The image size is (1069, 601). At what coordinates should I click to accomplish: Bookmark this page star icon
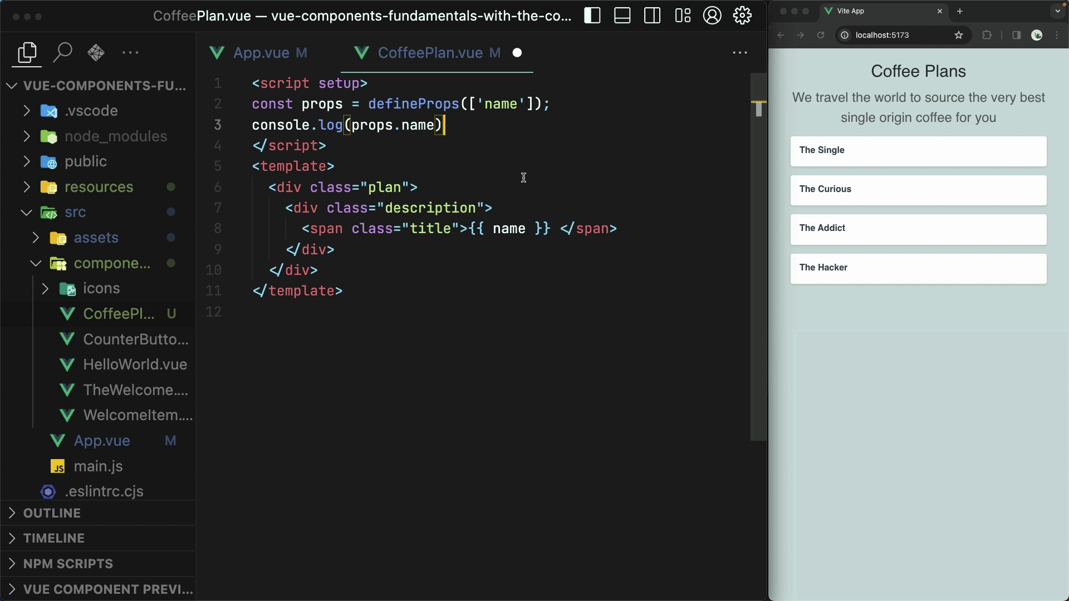click(x=959, y=35)
